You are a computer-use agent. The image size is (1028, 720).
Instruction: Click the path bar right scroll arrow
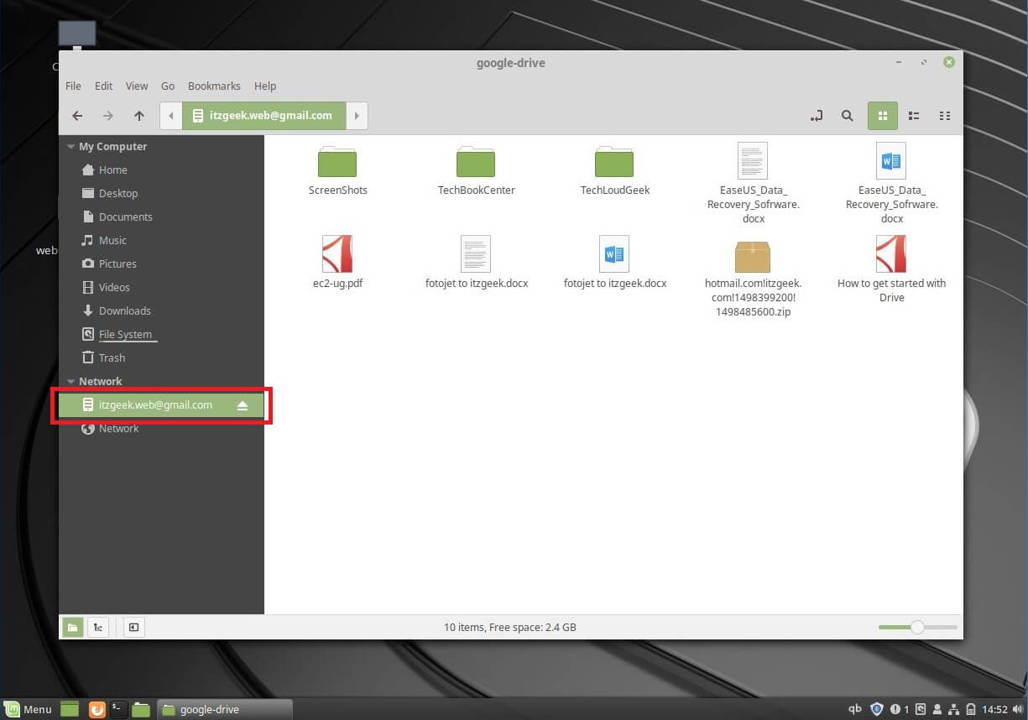(x=357, y=116)
